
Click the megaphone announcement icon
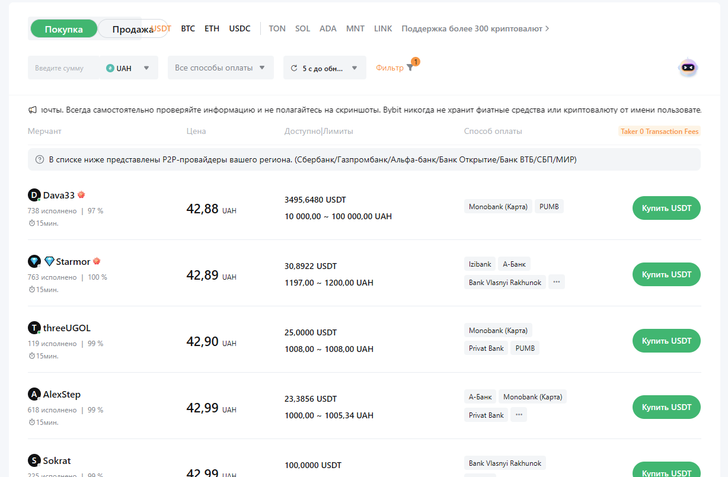[33, 110]
